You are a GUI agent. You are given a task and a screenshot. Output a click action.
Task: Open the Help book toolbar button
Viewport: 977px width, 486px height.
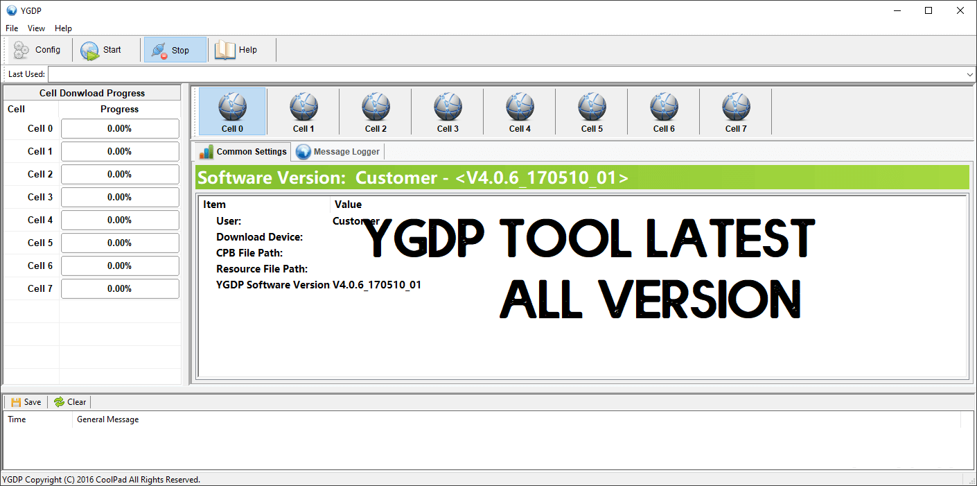coord(237,50)
